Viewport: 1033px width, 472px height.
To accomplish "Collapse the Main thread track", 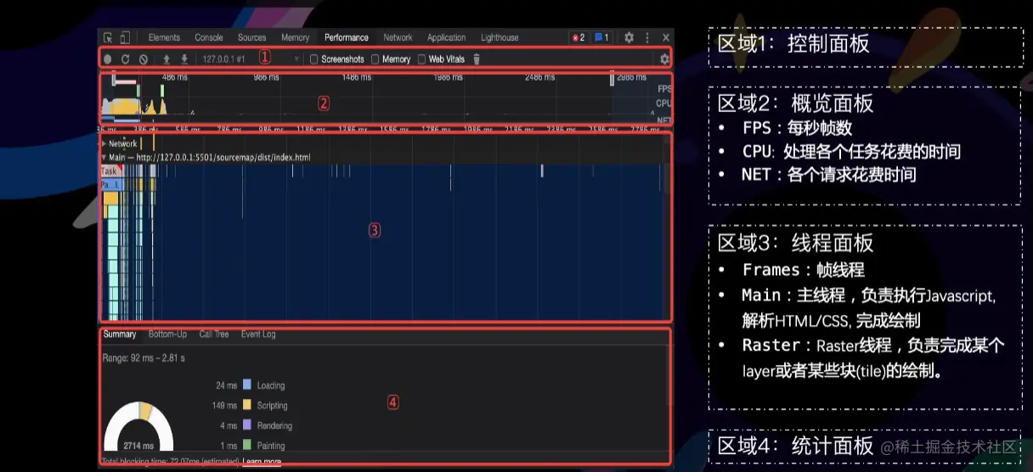I will point(104,158).
